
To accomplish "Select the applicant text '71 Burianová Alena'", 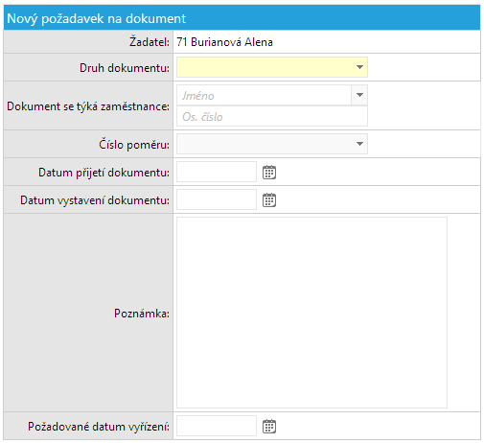I will pyautogui.click(x=224, y=42).
